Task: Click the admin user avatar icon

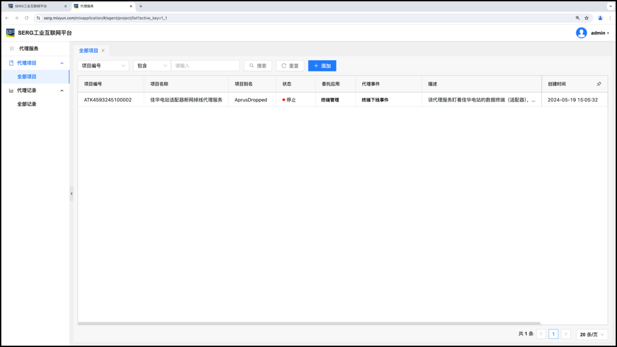Action: (x=581, y=33)
